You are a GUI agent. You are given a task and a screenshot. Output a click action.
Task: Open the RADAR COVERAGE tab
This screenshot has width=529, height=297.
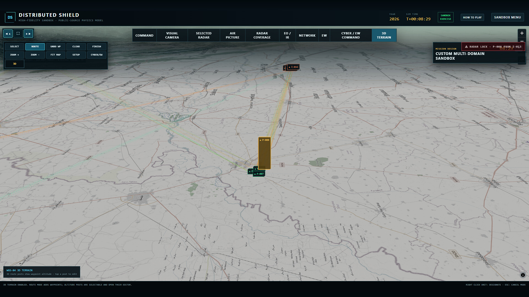click(x=262, y=35)
